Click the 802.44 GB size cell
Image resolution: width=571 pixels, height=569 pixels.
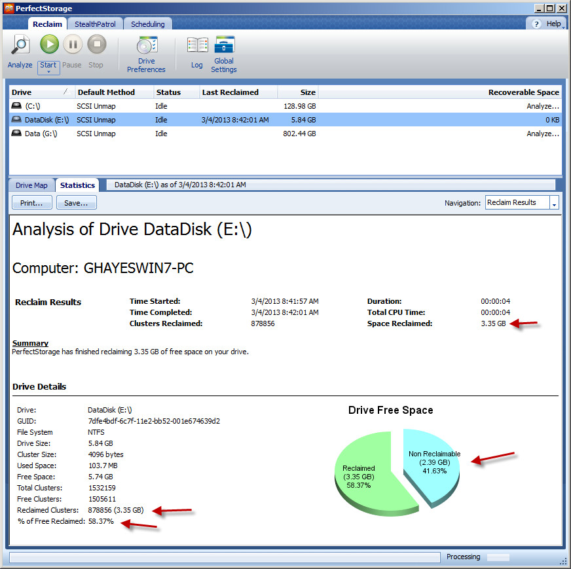tap(299, 134)
